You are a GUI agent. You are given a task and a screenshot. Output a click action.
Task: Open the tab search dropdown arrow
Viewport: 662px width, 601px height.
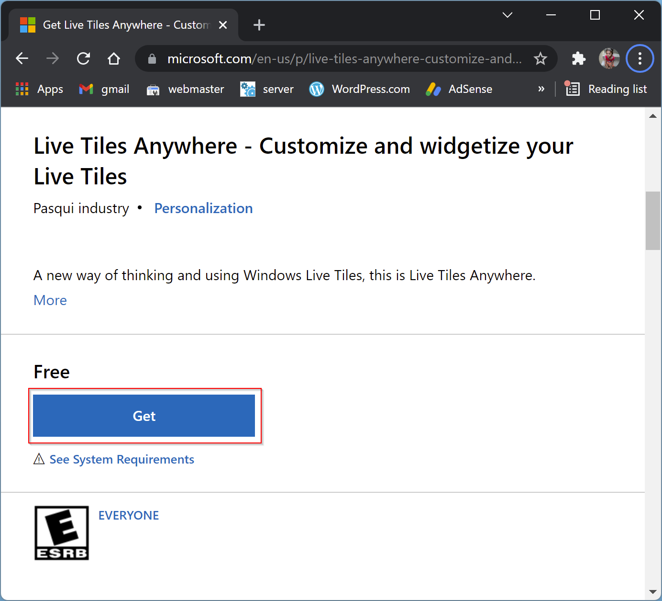(x=508, y=15)
